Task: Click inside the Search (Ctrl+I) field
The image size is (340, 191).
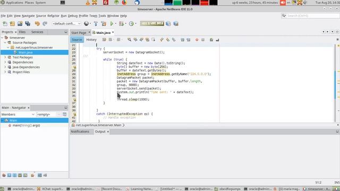Action: point(310,15)
